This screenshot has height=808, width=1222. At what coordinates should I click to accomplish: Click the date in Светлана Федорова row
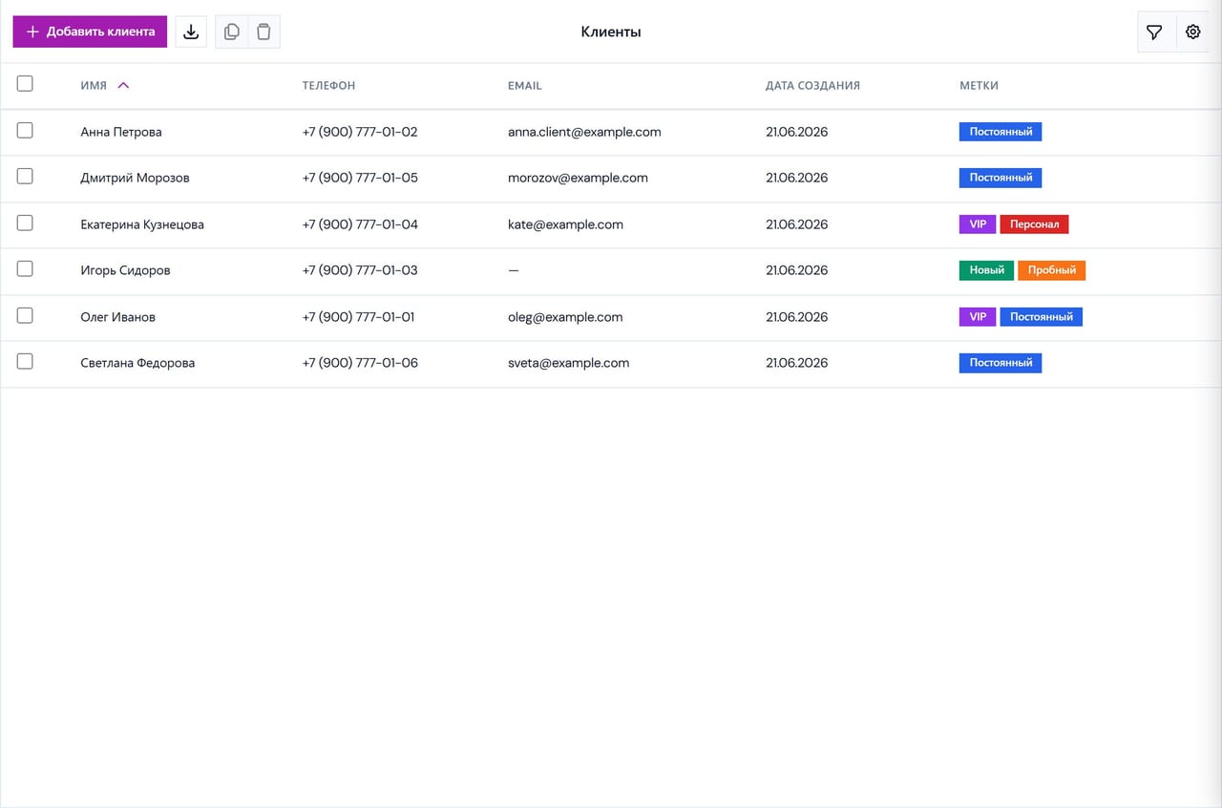(x=796, y=363)
